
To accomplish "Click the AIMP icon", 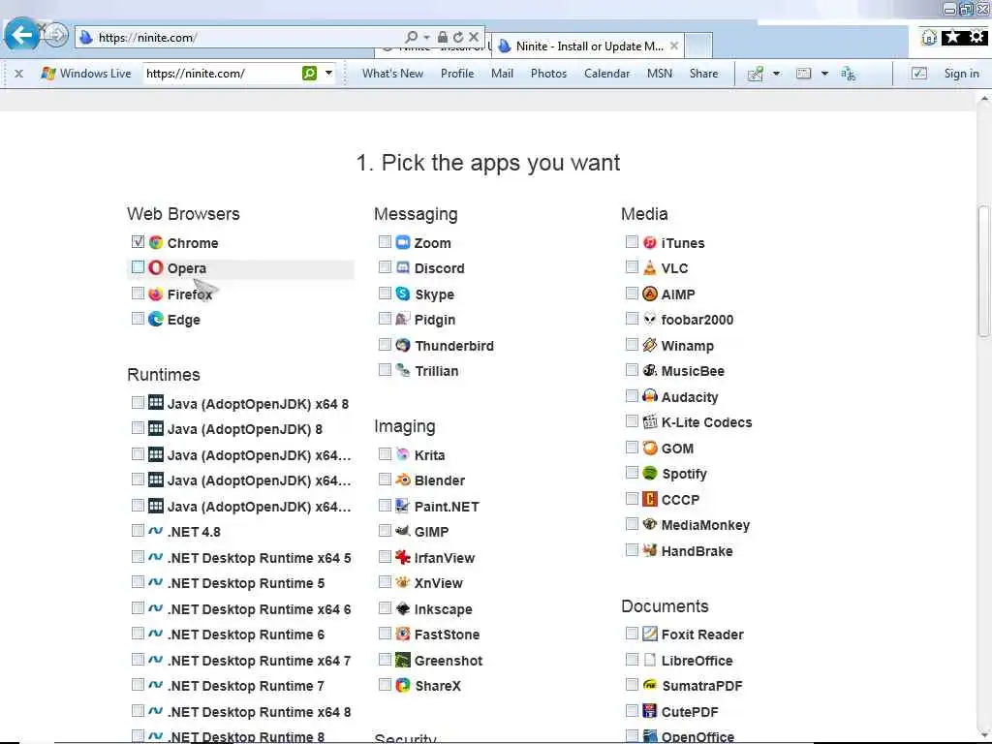I will click(650, 294).
